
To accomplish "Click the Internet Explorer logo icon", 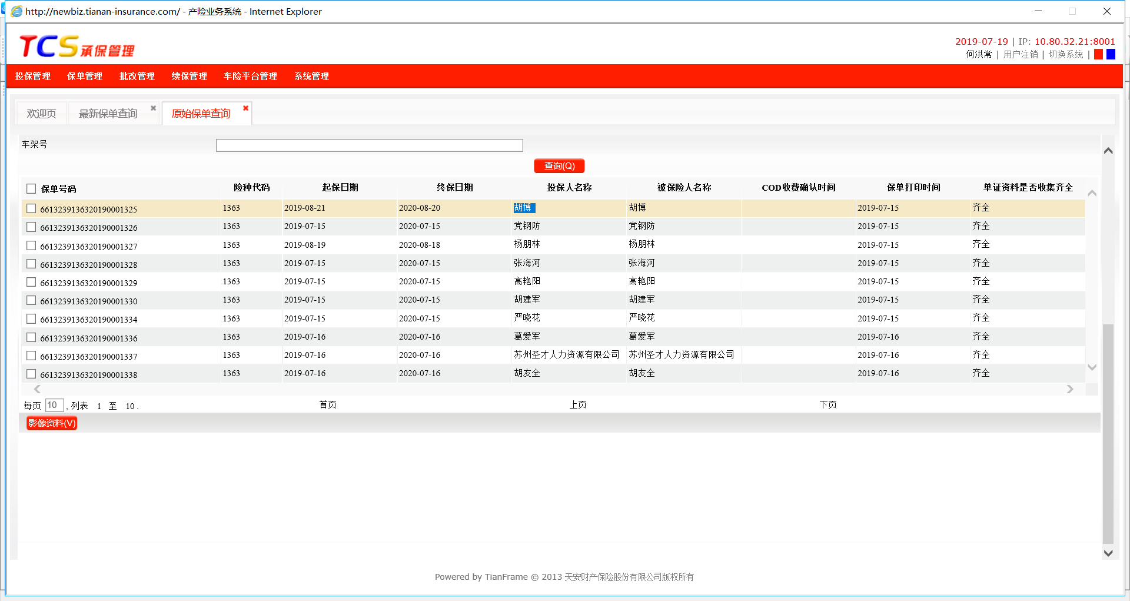I will pos(16,11).
